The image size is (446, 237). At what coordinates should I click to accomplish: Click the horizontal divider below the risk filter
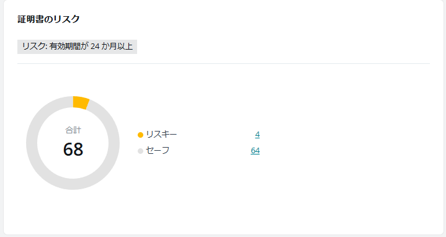223,64
